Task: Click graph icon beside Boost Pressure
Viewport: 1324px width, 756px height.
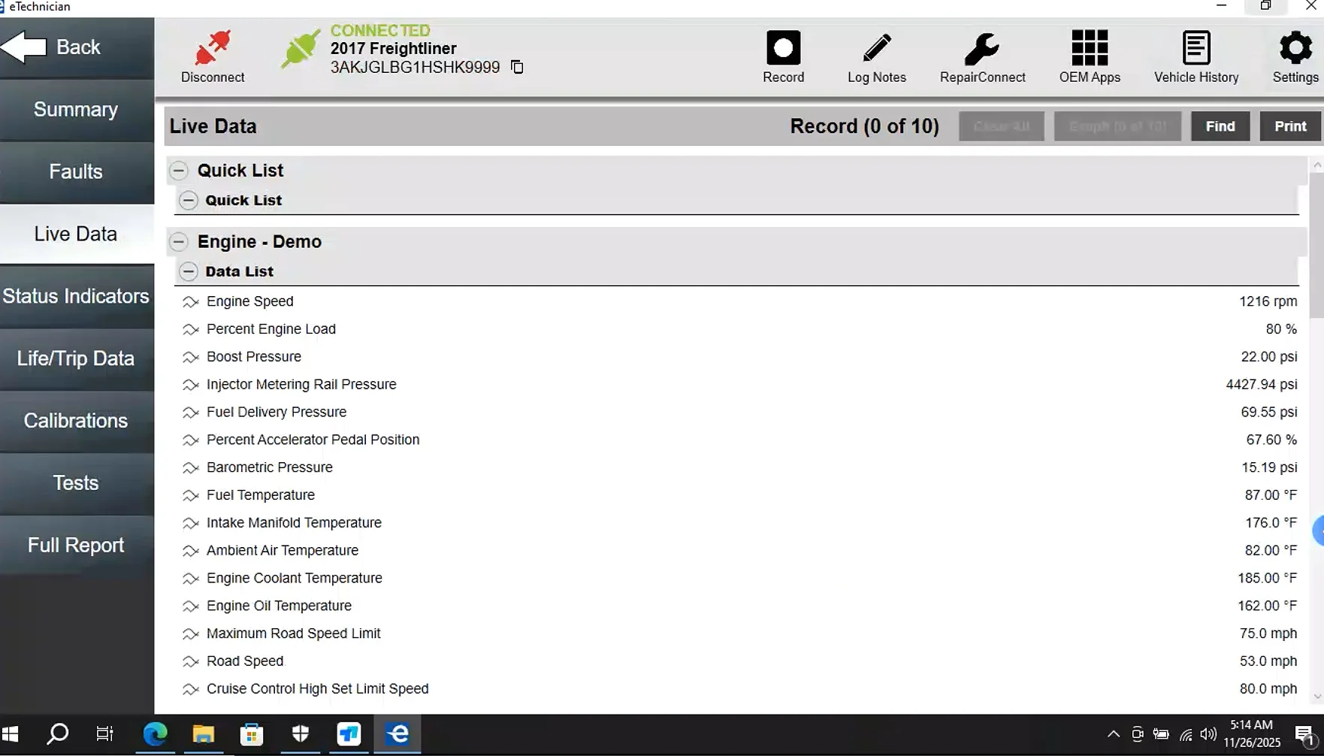Action: point(190,357)
